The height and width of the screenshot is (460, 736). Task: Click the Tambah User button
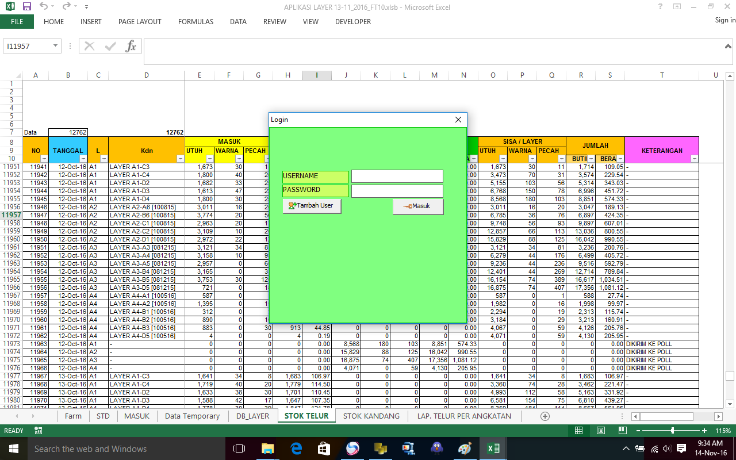312,205
